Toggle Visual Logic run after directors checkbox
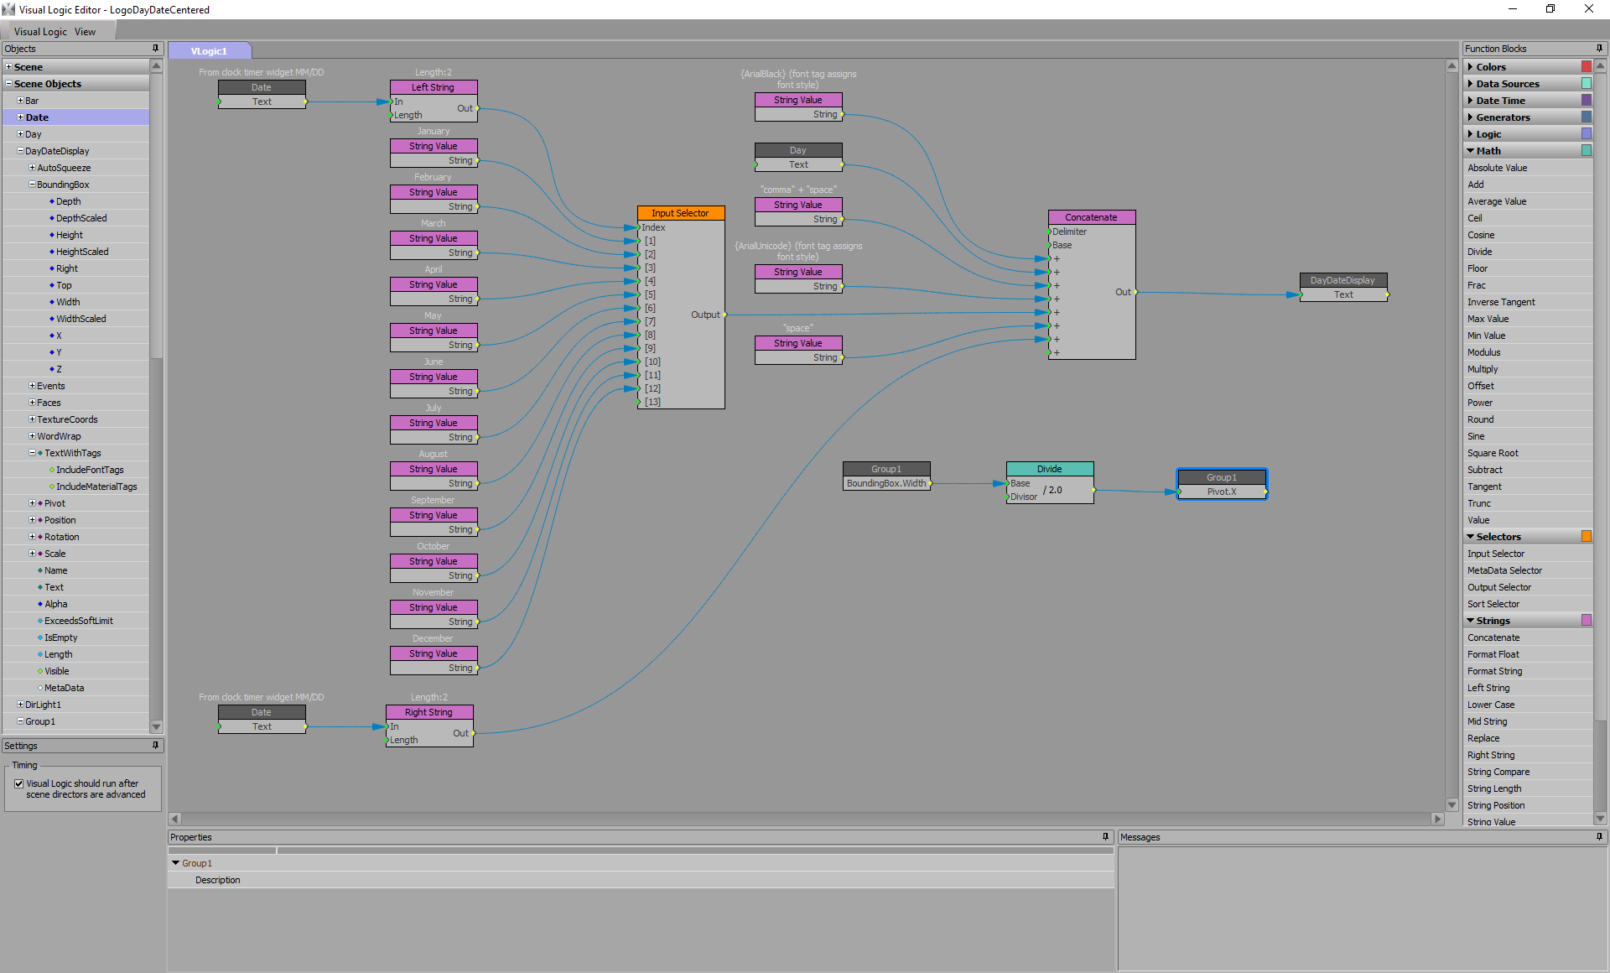Screen dimensions: 1610x973 tap(18, 784)
